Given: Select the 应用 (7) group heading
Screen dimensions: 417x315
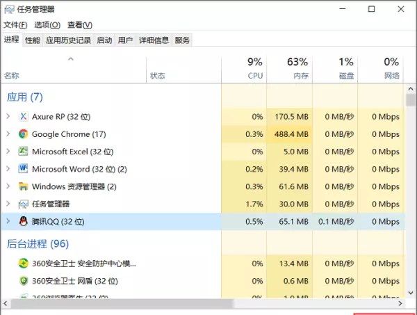Looking at the screenshot, I should coord(25,97).
